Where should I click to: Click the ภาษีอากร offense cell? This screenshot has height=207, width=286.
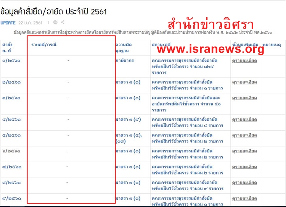125,61
